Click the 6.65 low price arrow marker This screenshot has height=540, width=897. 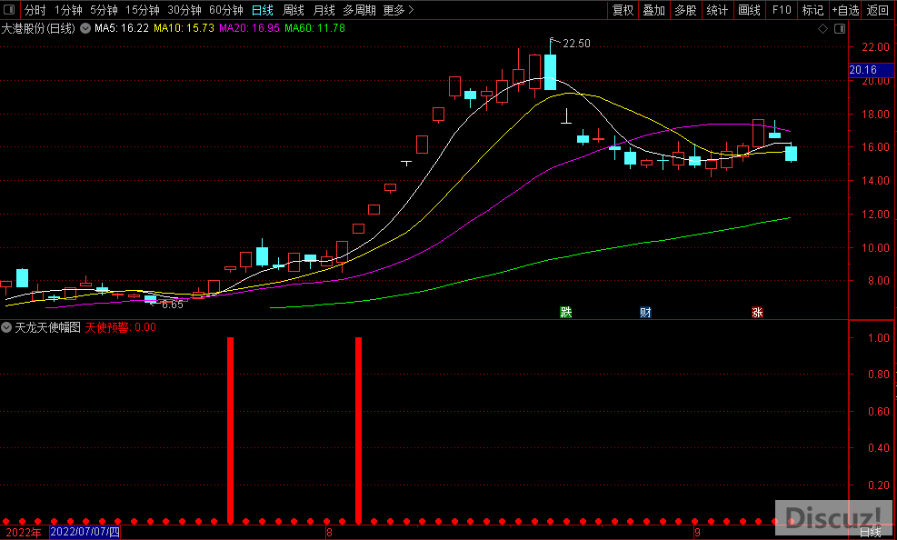[171, 305]
